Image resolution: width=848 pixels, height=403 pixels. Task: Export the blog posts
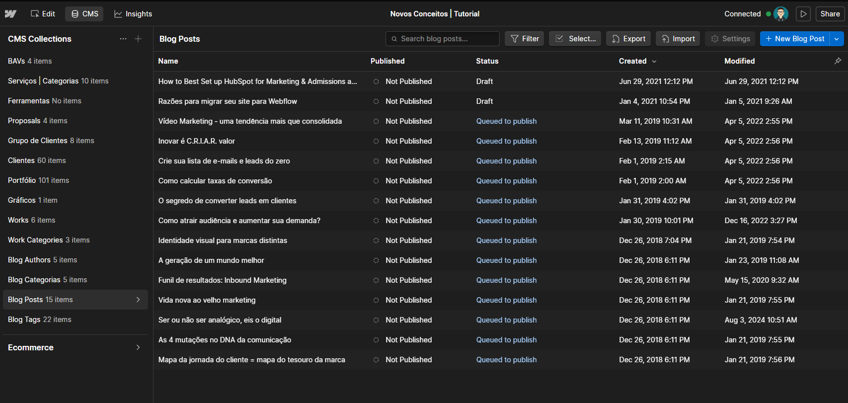coord(628,39)
